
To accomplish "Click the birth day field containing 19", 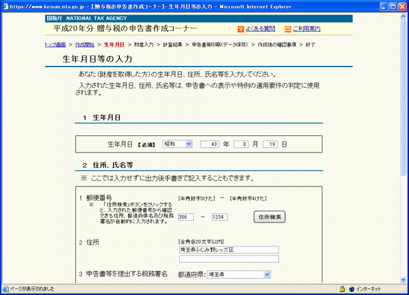I will pyautogui.click(x=270, y=145).
